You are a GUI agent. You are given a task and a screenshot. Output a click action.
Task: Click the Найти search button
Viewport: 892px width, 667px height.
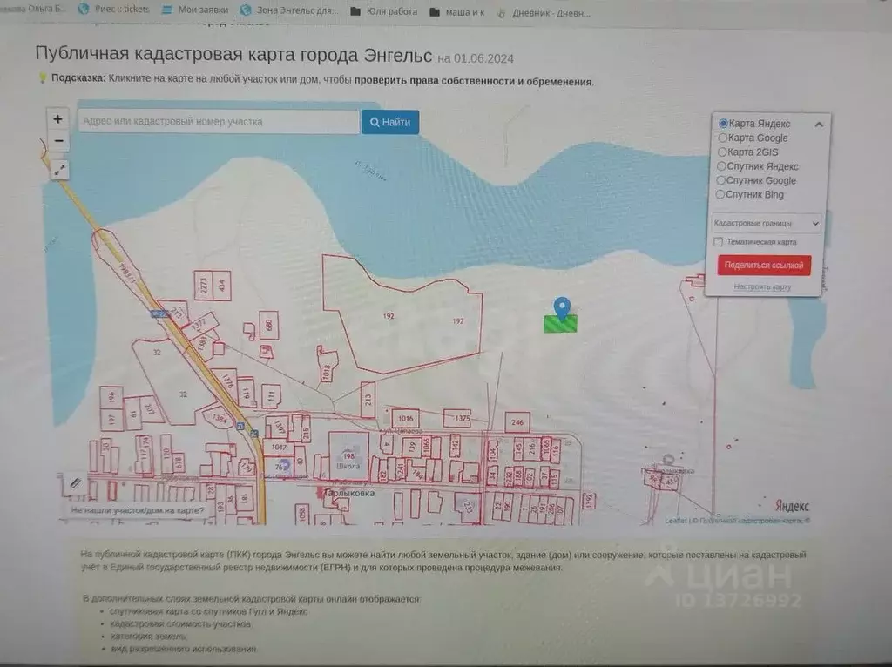click(390, 122)
